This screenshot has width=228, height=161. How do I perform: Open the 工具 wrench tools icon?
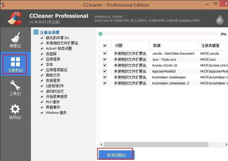click(x=15, y=86)
